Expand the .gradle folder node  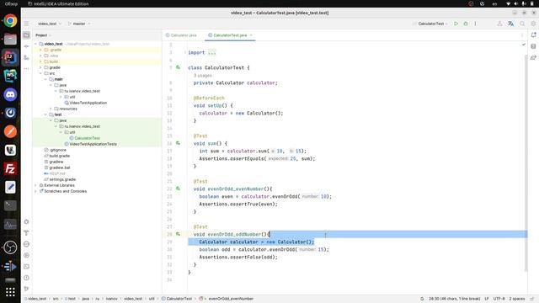[x=40, y=50]
